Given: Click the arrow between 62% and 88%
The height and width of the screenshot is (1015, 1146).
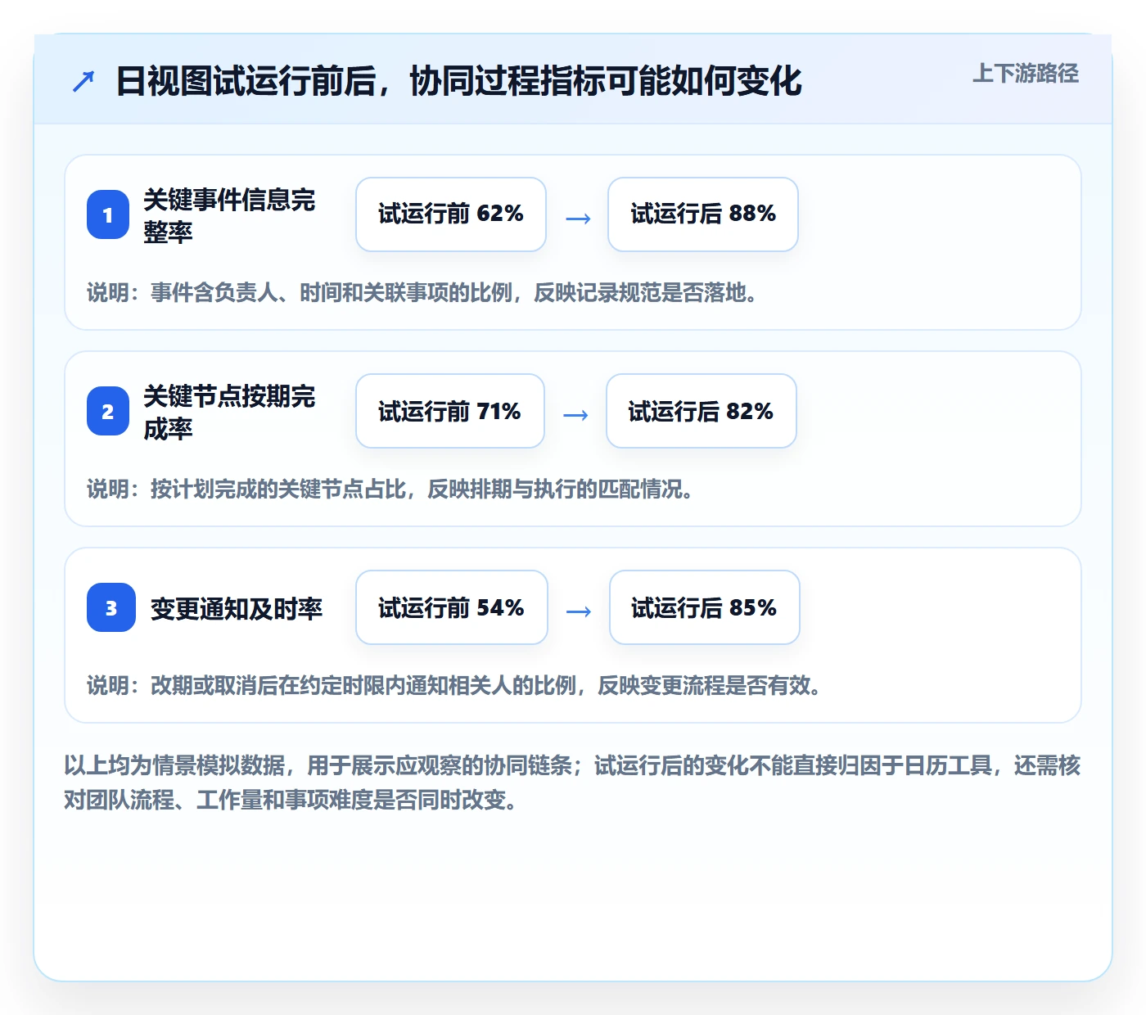Looking at the screenshot, I should tap(578, 219).
